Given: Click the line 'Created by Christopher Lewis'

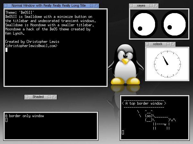Looking at the screenshot, I should click(32, 42).
